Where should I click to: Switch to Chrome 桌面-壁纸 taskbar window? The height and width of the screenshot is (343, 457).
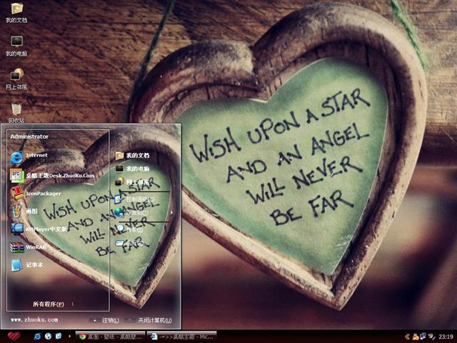click(110, 337)
